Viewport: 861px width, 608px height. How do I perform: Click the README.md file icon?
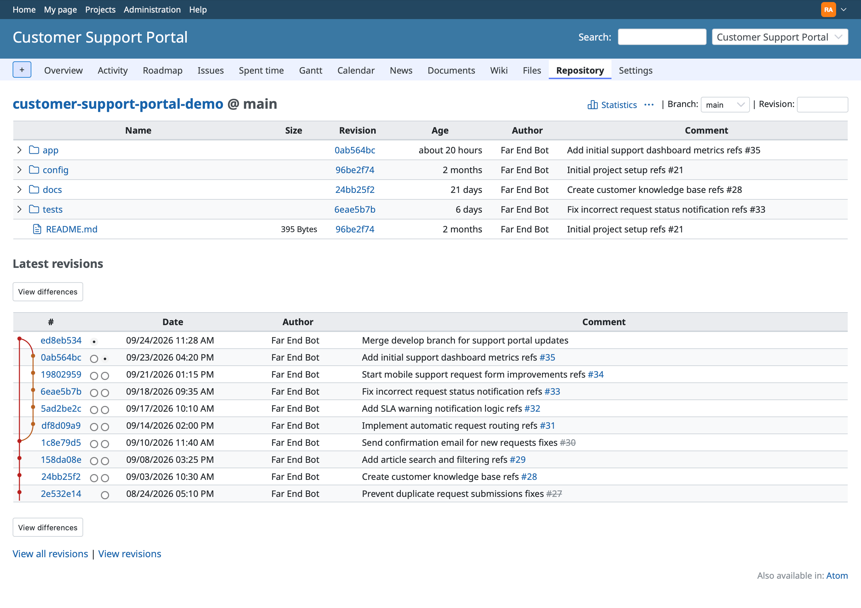pos(37,229)
